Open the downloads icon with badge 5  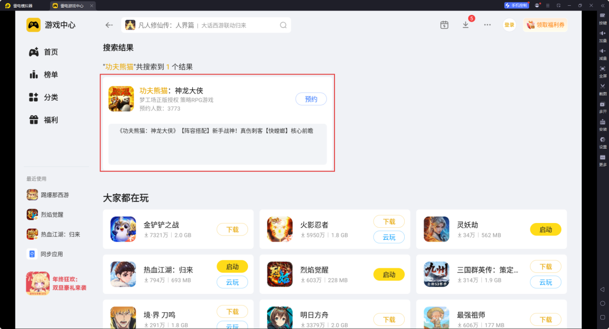click(466, 24)
